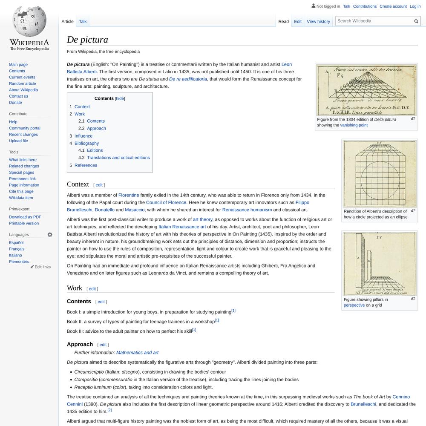426x426 pixels.
Task: Click the user icon beside Not logged in
Action: 313,6
